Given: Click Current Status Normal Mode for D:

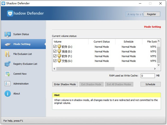Looking at the screenshot, I should coord(102,47).
